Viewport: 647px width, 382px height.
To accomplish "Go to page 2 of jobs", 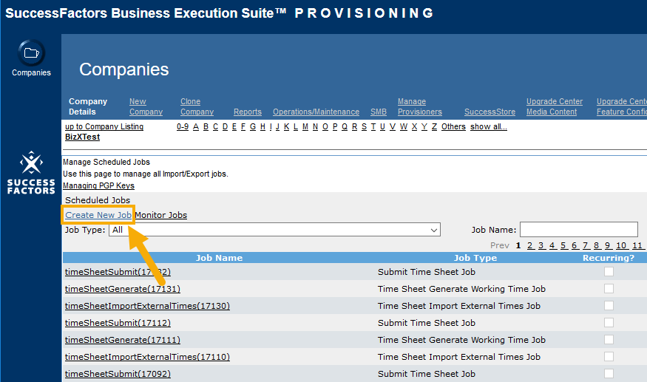I will pos(530,245).
